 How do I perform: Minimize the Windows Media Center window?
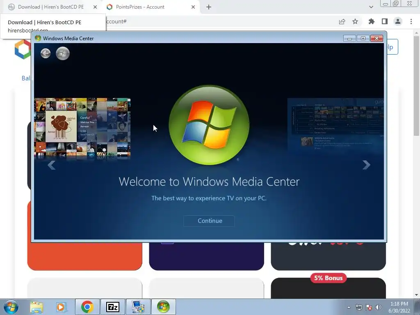tap(349, 39)
